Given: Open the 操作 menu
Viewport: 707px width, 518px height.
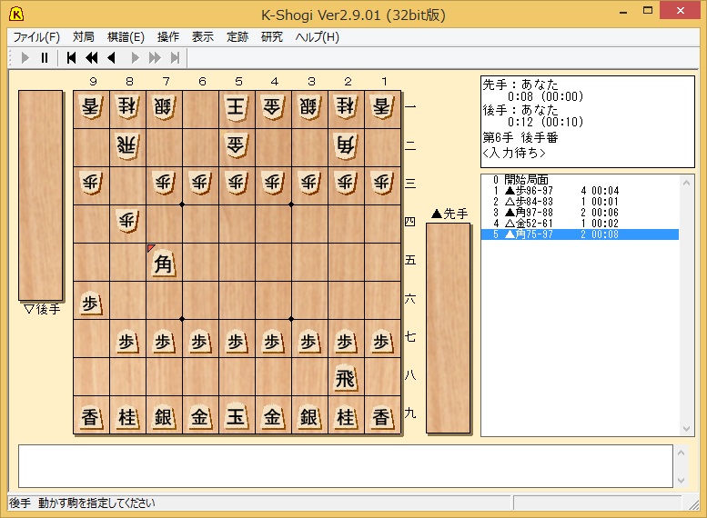Looking at the screenshot, I should (x=167, y=37).
